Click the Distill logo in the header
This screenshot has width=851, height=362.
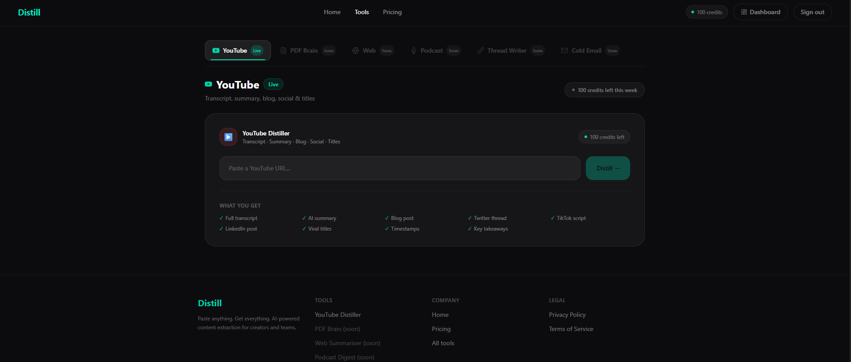[x=29, y=12]
